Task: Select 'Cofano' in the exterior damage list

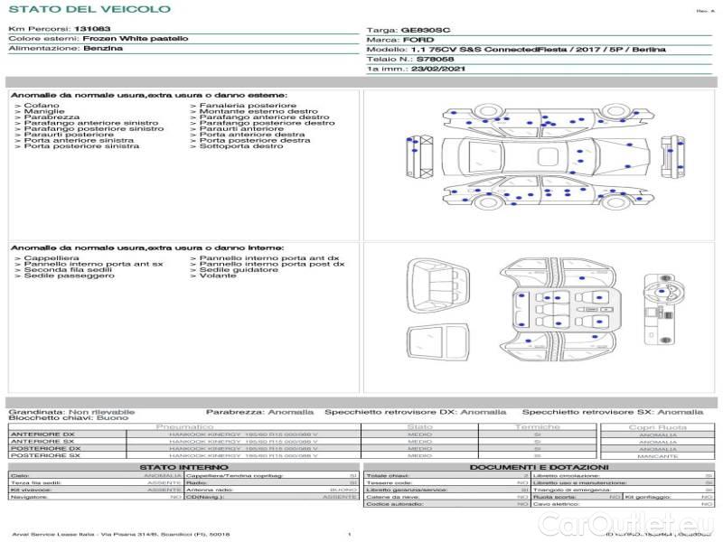Action: (x=42, y=106)
